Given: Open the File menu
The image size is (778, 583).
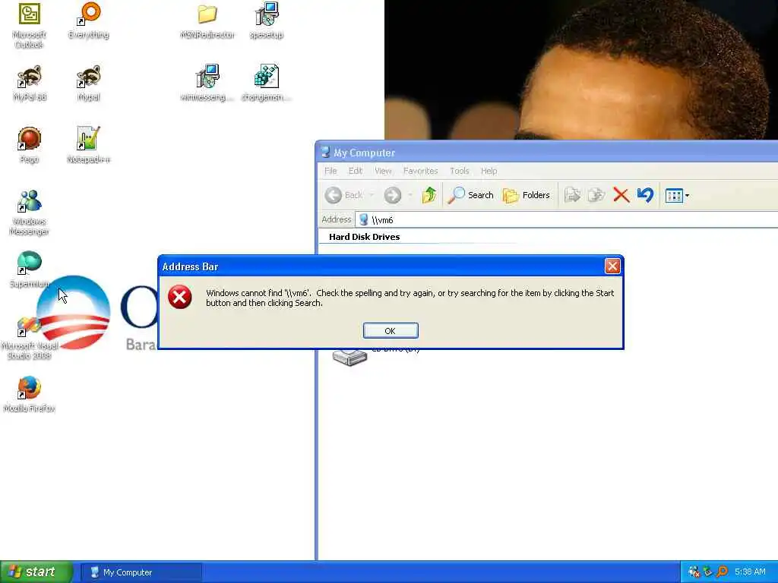Looking at the screenshot, I should tap(330, 171).
